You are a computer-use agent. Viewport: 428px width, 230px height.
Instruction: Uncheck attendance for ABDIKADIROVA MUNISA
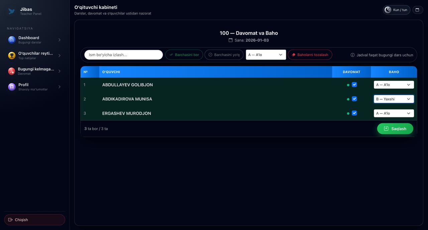(354, 99)
